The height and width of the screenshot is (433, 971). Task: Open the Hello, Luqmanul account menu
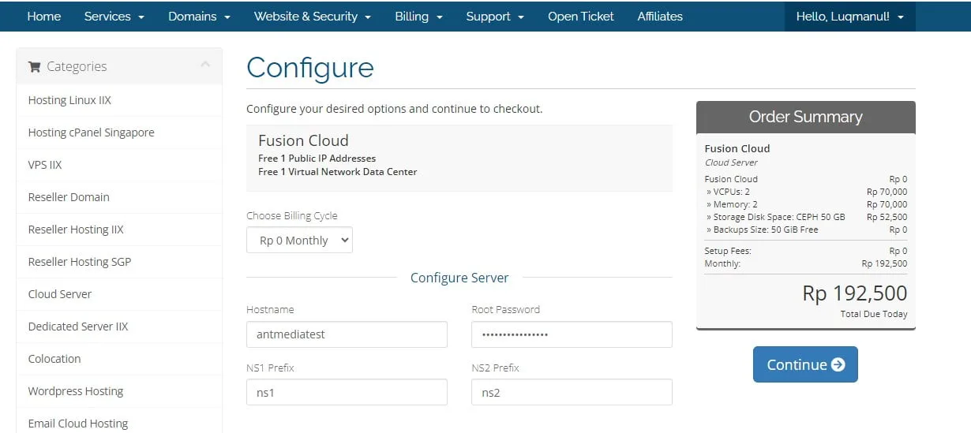point(849,16)
